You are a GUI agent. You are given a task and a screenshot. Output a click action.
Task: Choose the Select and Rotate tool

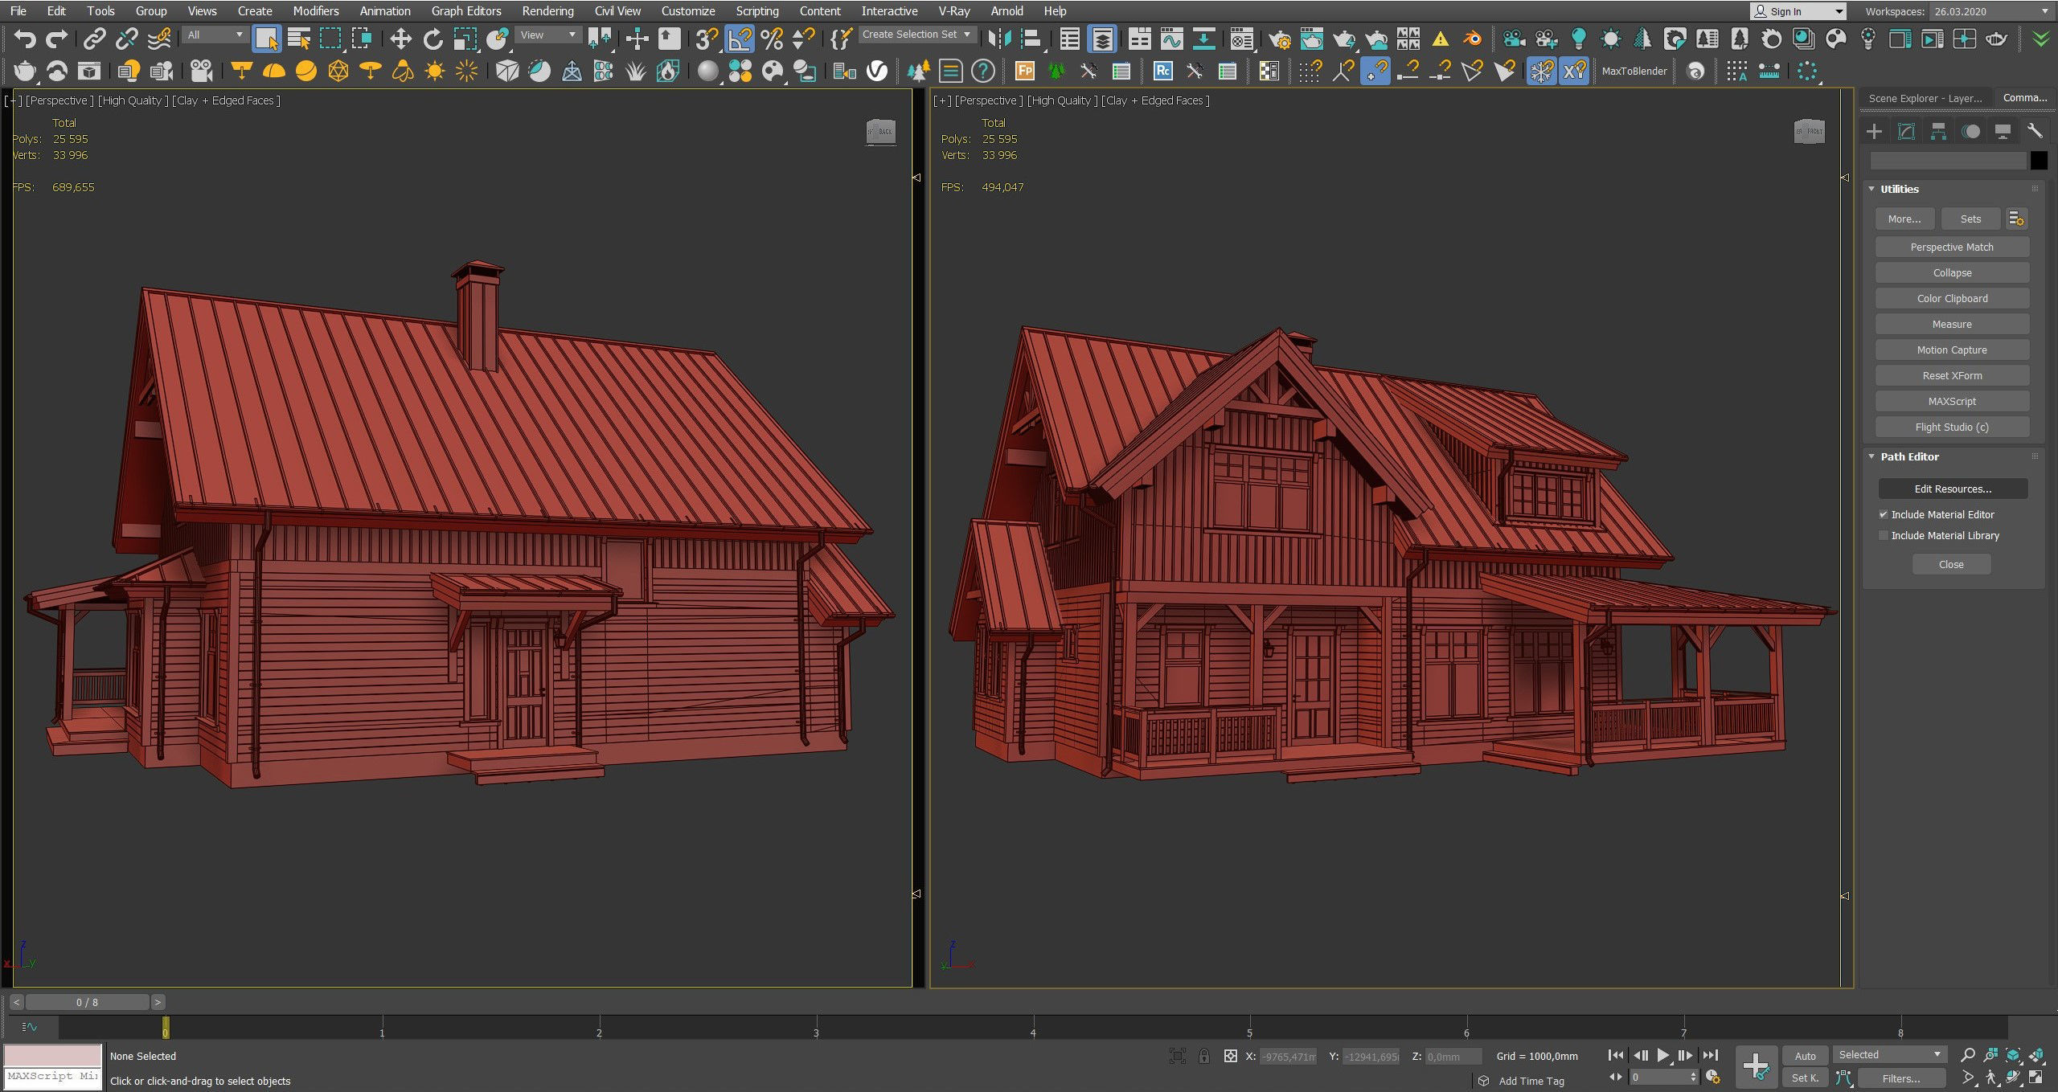click(x=433, y=39)
